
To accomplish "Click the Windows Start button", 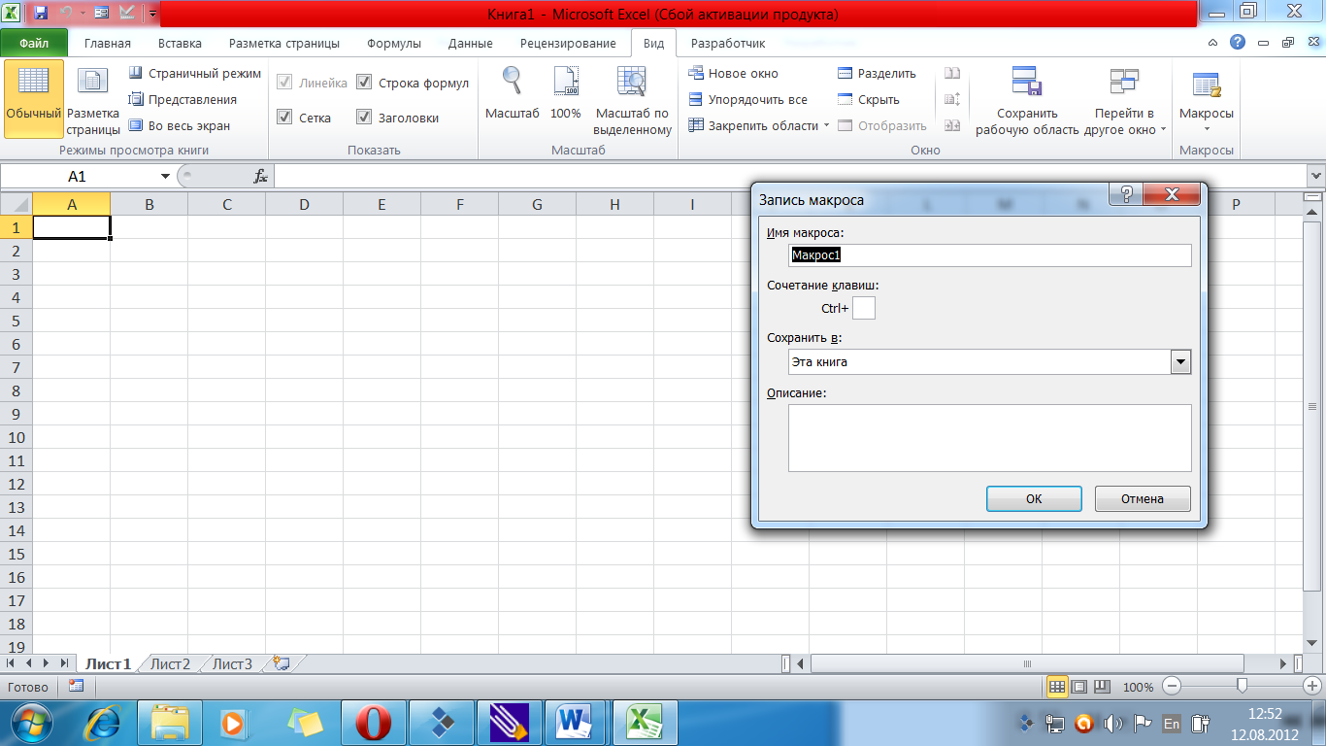I will (x=32, y=723).
